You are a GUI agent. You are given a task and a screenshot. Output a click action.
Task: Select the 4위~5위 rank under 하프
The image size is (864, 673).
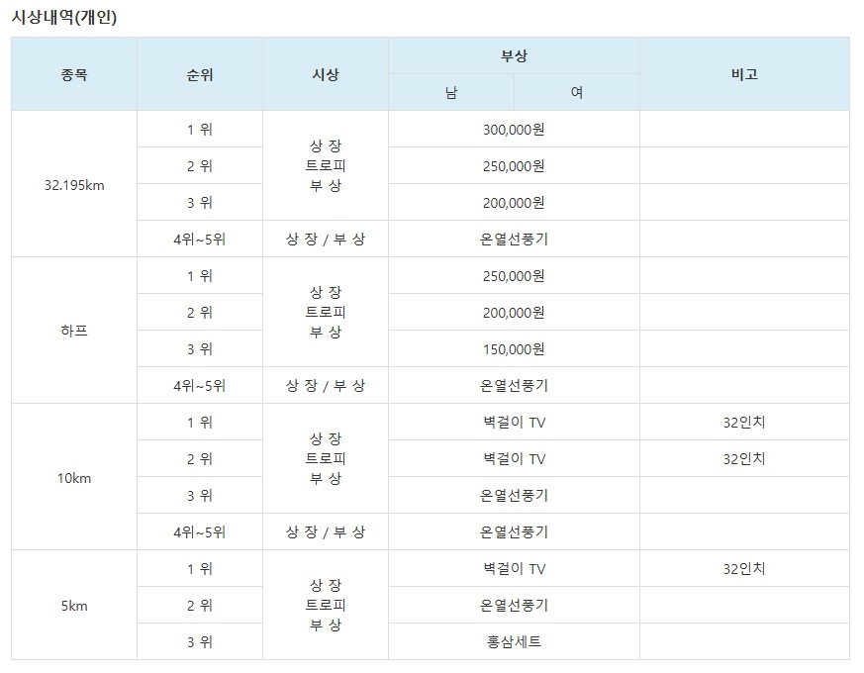click(x=200, y=386)
